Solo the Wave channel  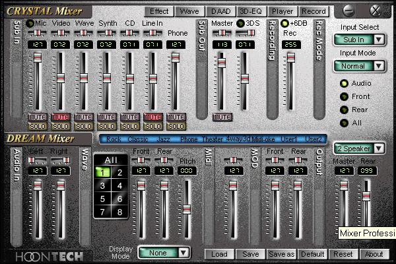point(84,126)
